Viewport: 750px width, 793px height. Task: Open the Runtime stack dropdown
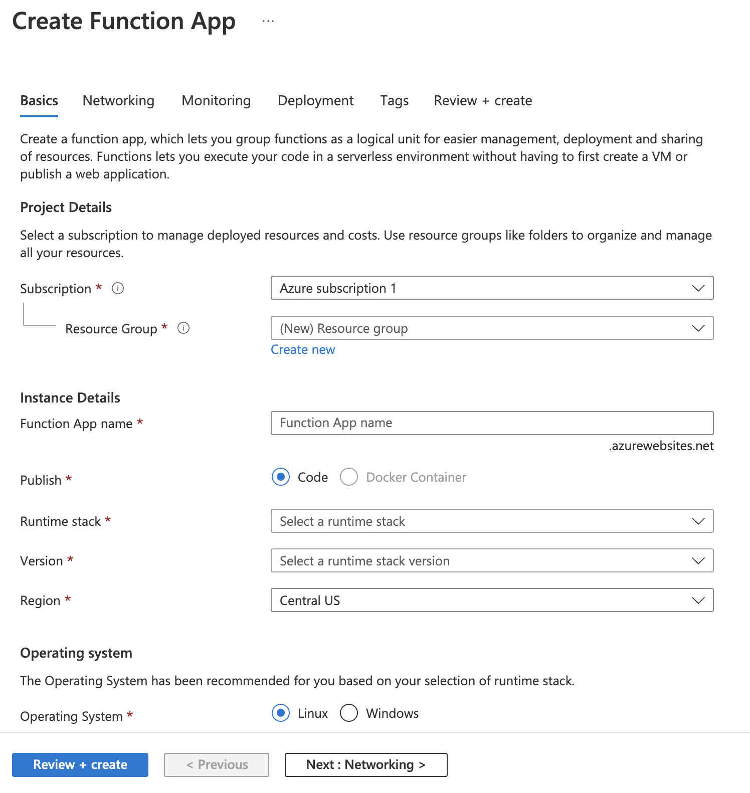pos(492,521)
